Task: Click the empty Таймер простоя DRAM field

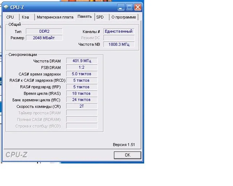Action: click(82, 113)
